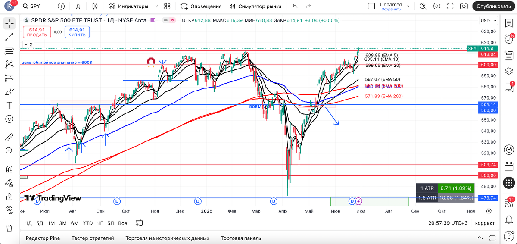Screen dimensions: 517x244
Task: Toggle the коррект. adjusted data option
Action: [485, 223]
